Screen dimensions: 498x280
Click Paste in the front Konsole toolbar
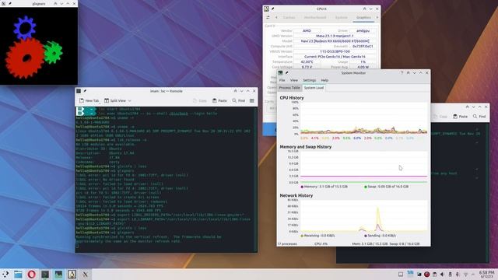click(219, 100)
